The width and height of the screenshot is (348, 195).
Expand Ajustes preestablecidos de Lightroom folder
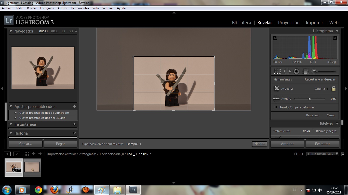(16, 113)
